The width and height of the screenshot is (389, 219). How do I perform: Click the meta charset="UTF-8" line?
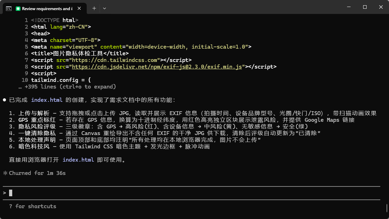[x=66, y=40]
